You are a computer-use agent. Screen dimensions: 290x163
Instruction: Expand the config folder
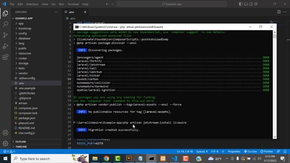click(x=23, y=34)
